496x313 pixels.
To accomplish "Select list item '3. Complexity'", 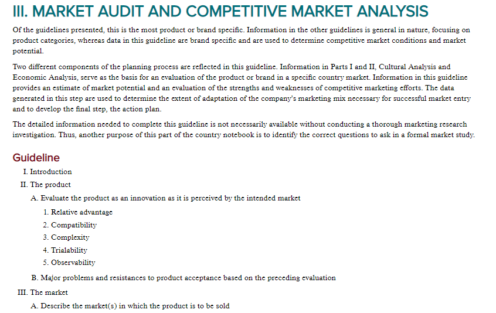I will pyautogui.click(x=66, y=237).
